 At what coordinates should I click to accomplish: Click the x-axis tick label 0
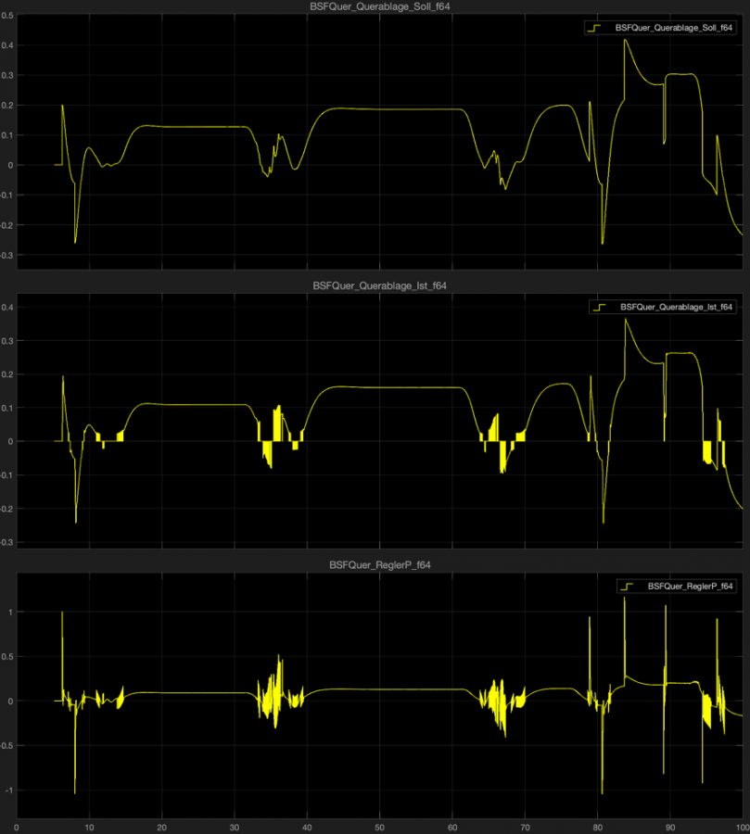pyautogui.click(x=17, y=826)
